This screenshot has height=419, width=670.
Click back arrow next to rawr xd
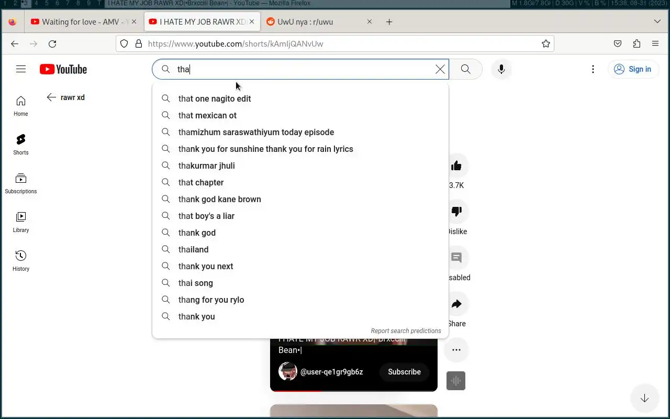51,97
